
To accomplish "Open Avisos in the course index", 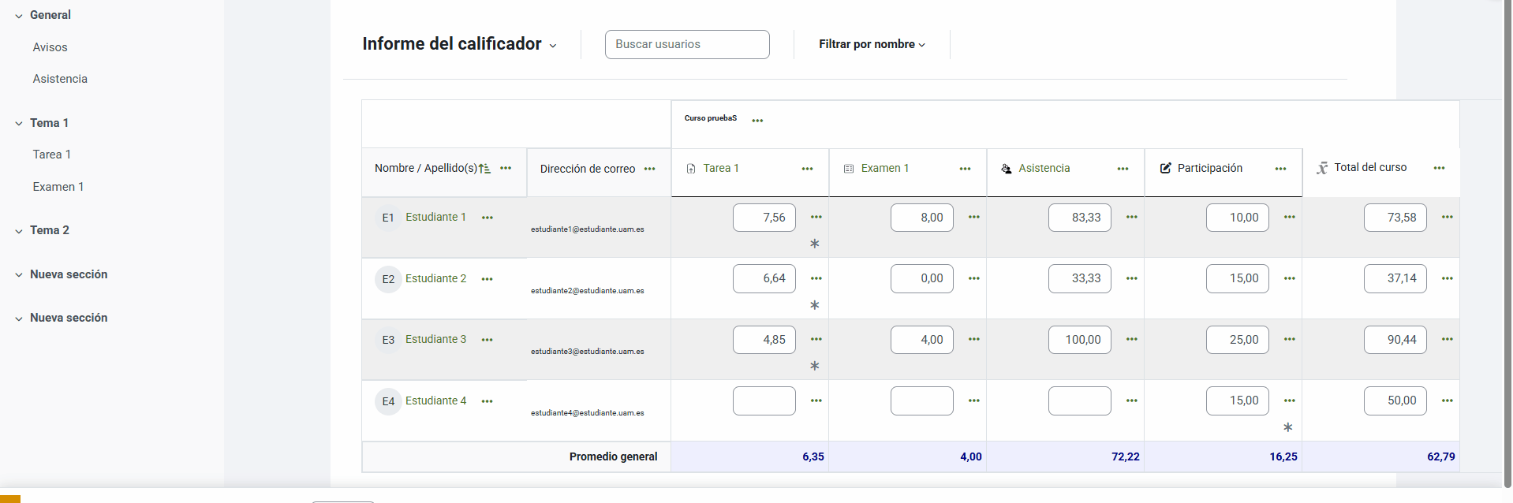I will pyautogui.click(x=50, y=47).
